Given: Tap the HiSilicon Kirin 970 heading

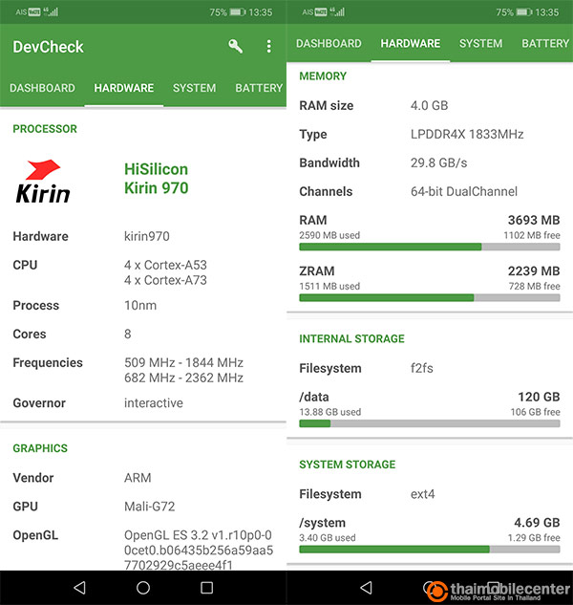Looking at the screenshot, I should [157, 179].
